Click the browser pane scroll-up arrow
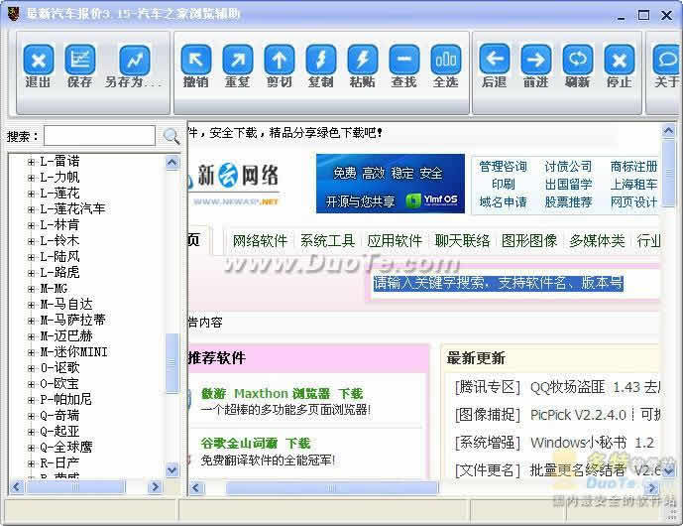 [668, 131]
